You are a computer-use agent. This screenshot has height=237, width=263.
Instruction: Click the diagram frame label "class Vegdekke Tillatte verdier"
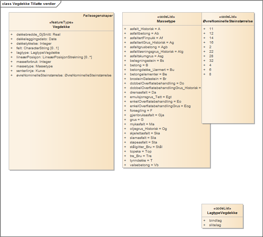tap(29, 3)
